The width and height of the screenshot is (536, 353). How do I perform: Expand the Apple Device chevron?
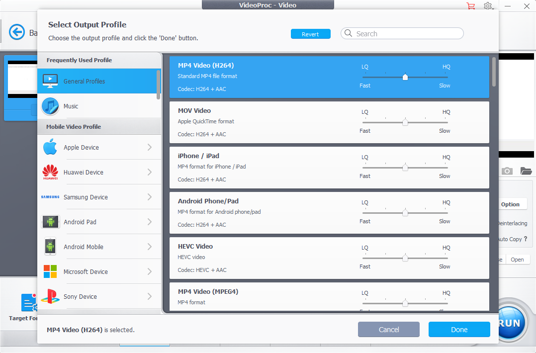[x=150, y=147]
